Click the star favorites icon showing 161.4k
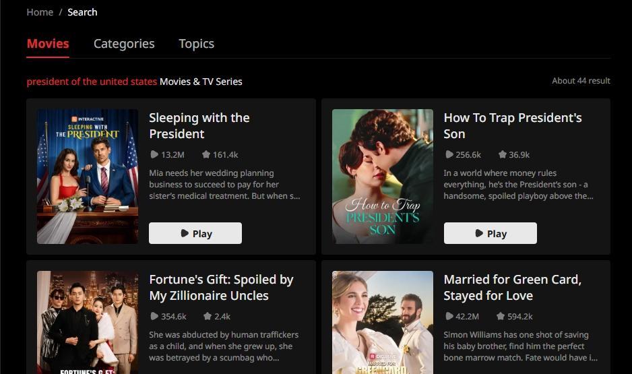This screenshot has height=374, width=632. 206,154
